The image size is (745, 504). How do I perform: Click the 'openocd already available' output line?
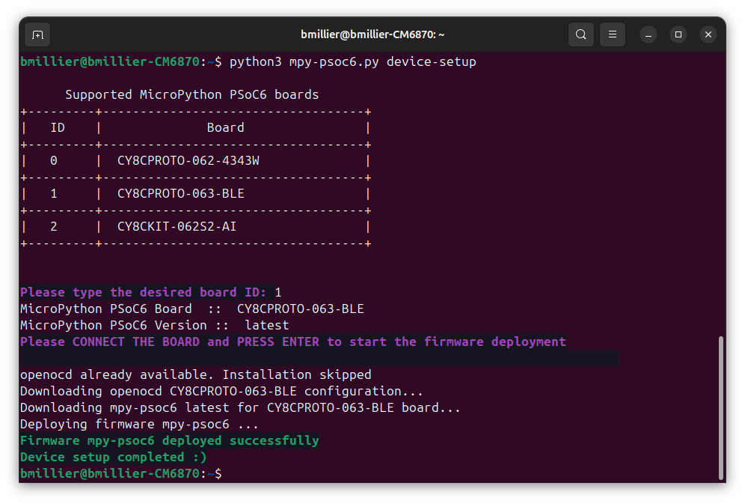pyautogui.click(x=195, y=374)
